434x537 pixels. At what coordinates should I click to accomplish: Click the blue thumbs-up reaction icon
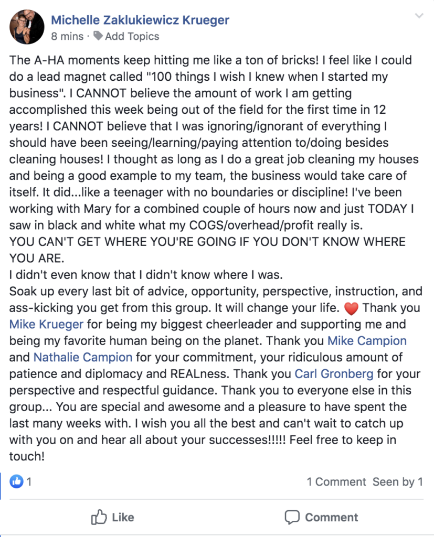tap(16, 481)
